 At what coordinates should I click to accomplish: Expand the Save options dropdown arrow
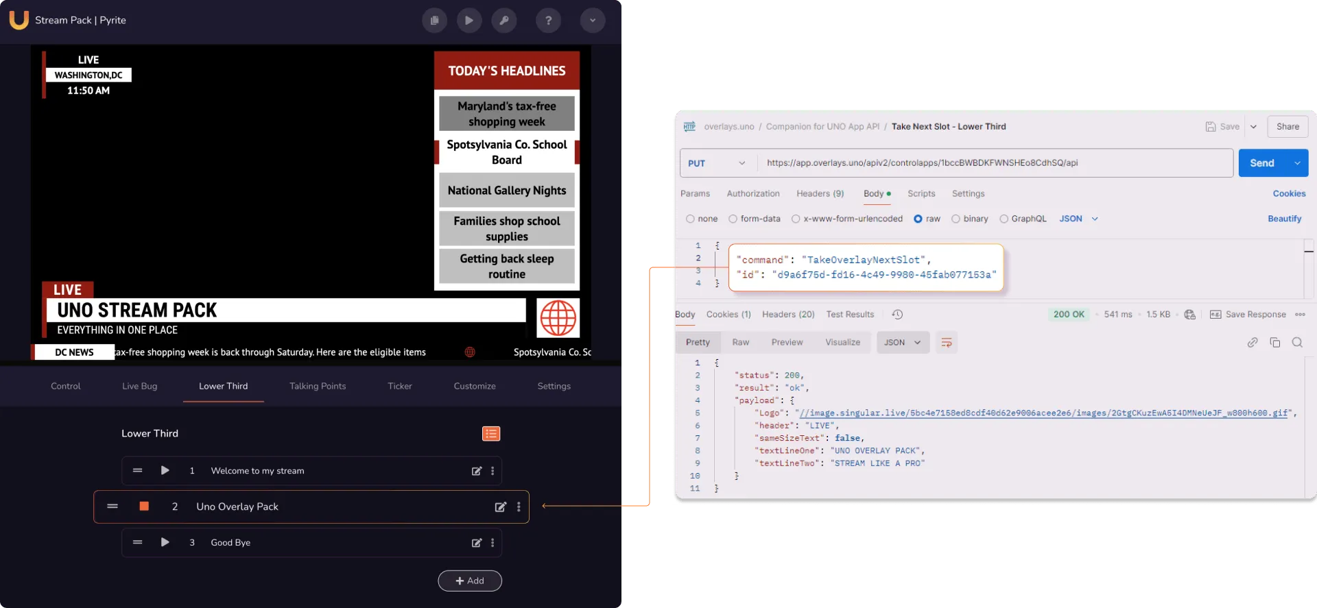[1253, 127]
